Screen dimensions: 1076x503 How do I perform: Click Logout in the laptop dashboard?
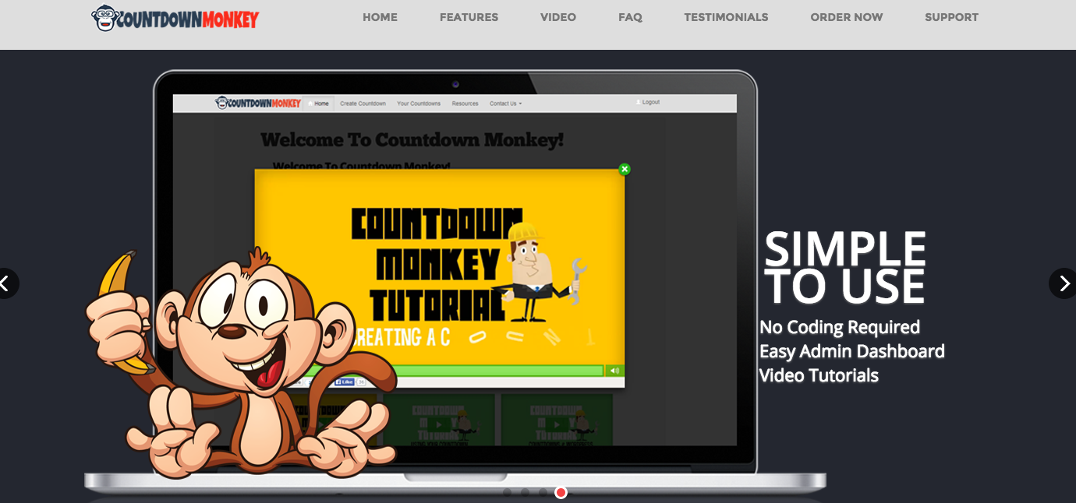(649, 102)
